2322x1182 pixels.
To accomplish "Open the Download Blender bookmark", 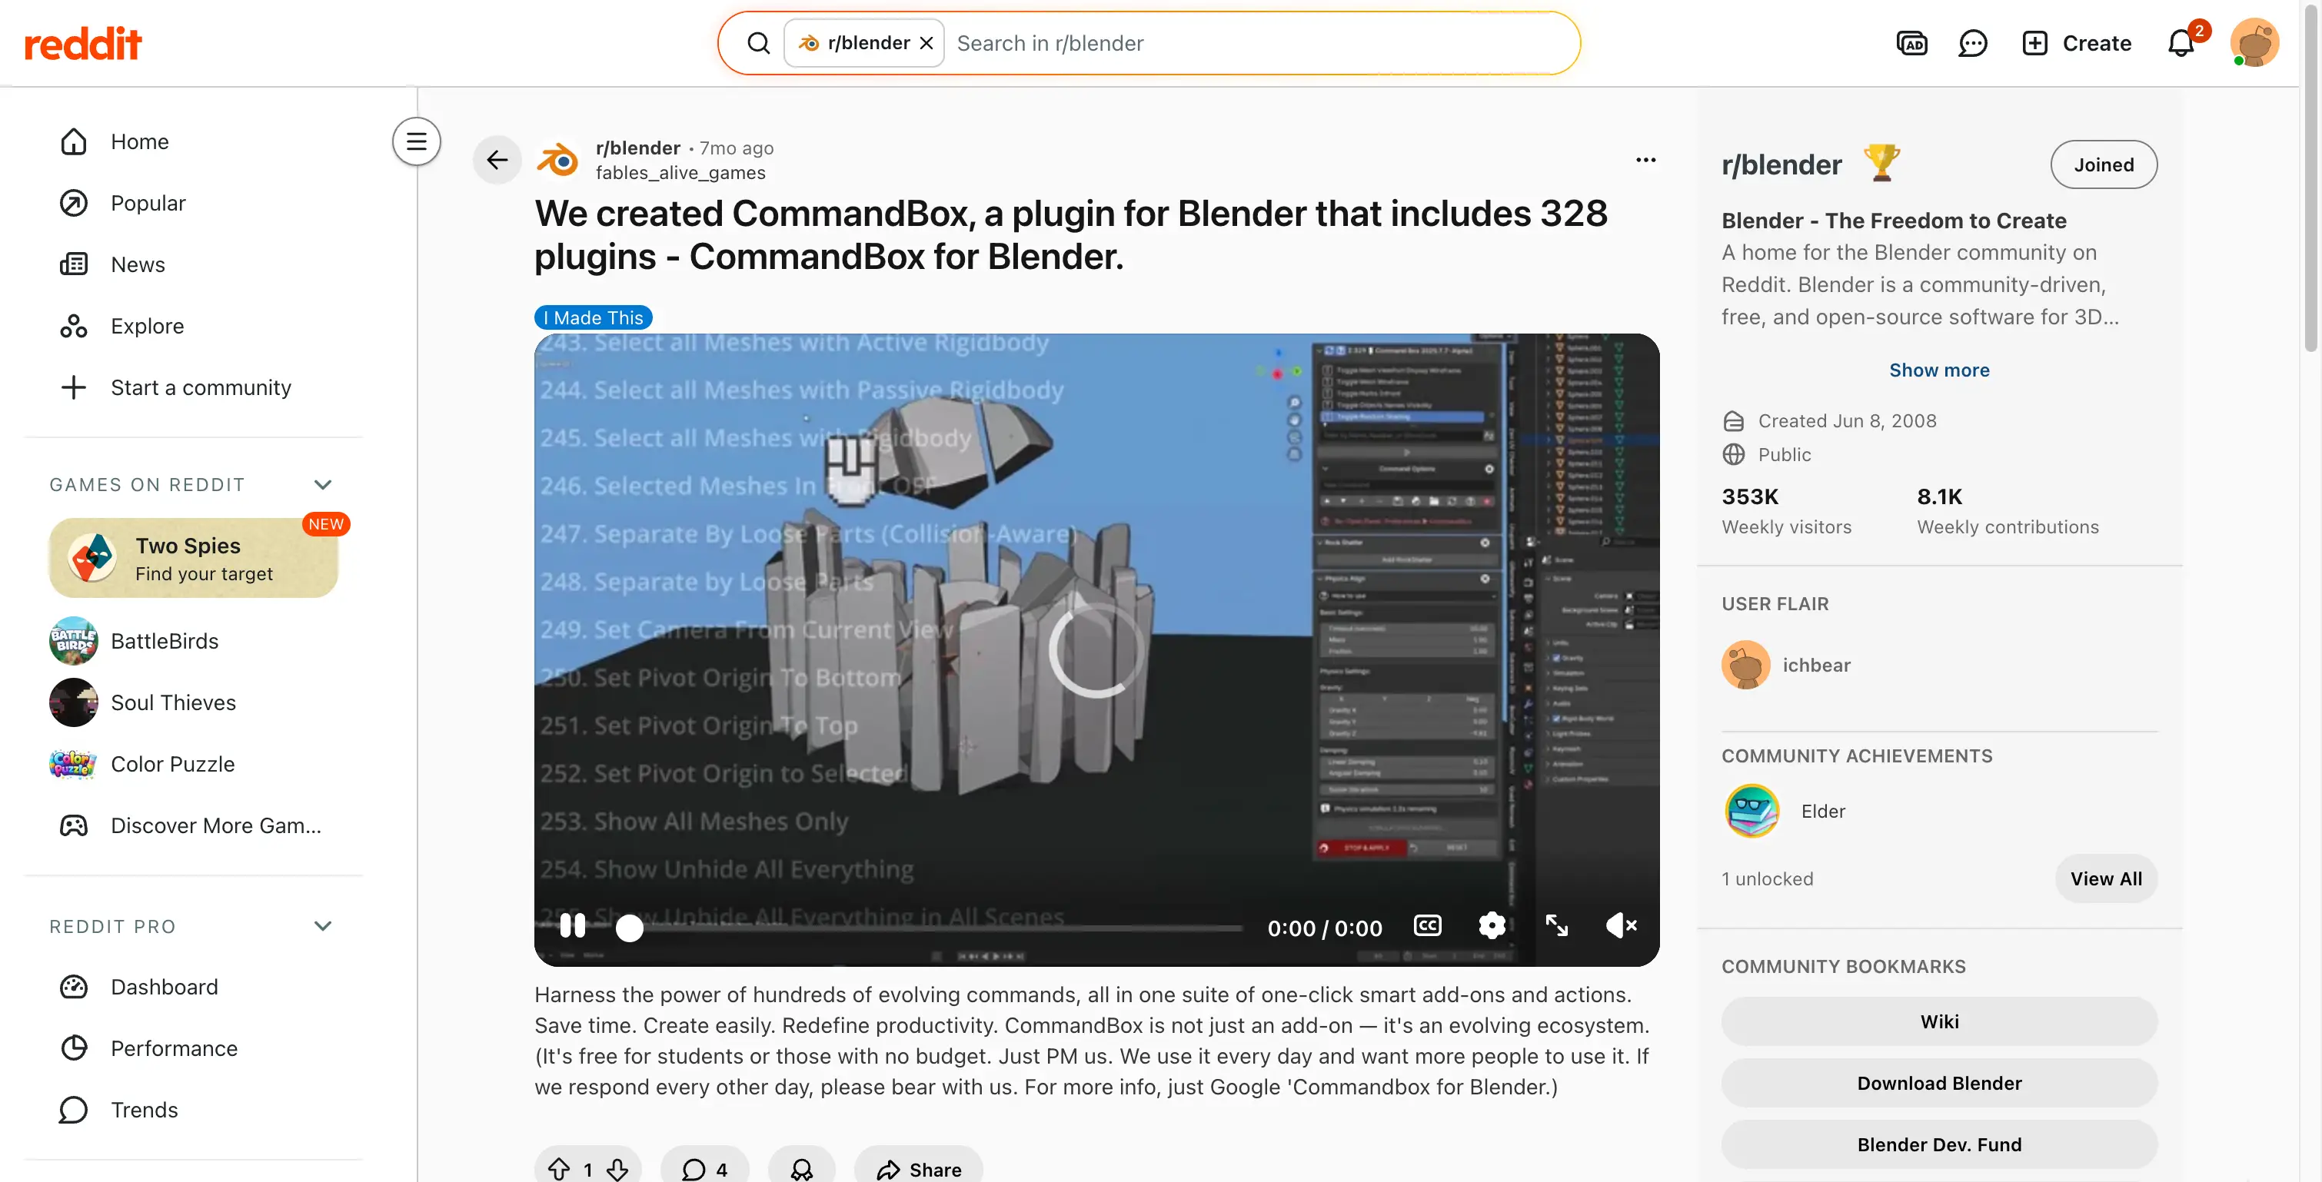I will [x=1939, y=1083].
